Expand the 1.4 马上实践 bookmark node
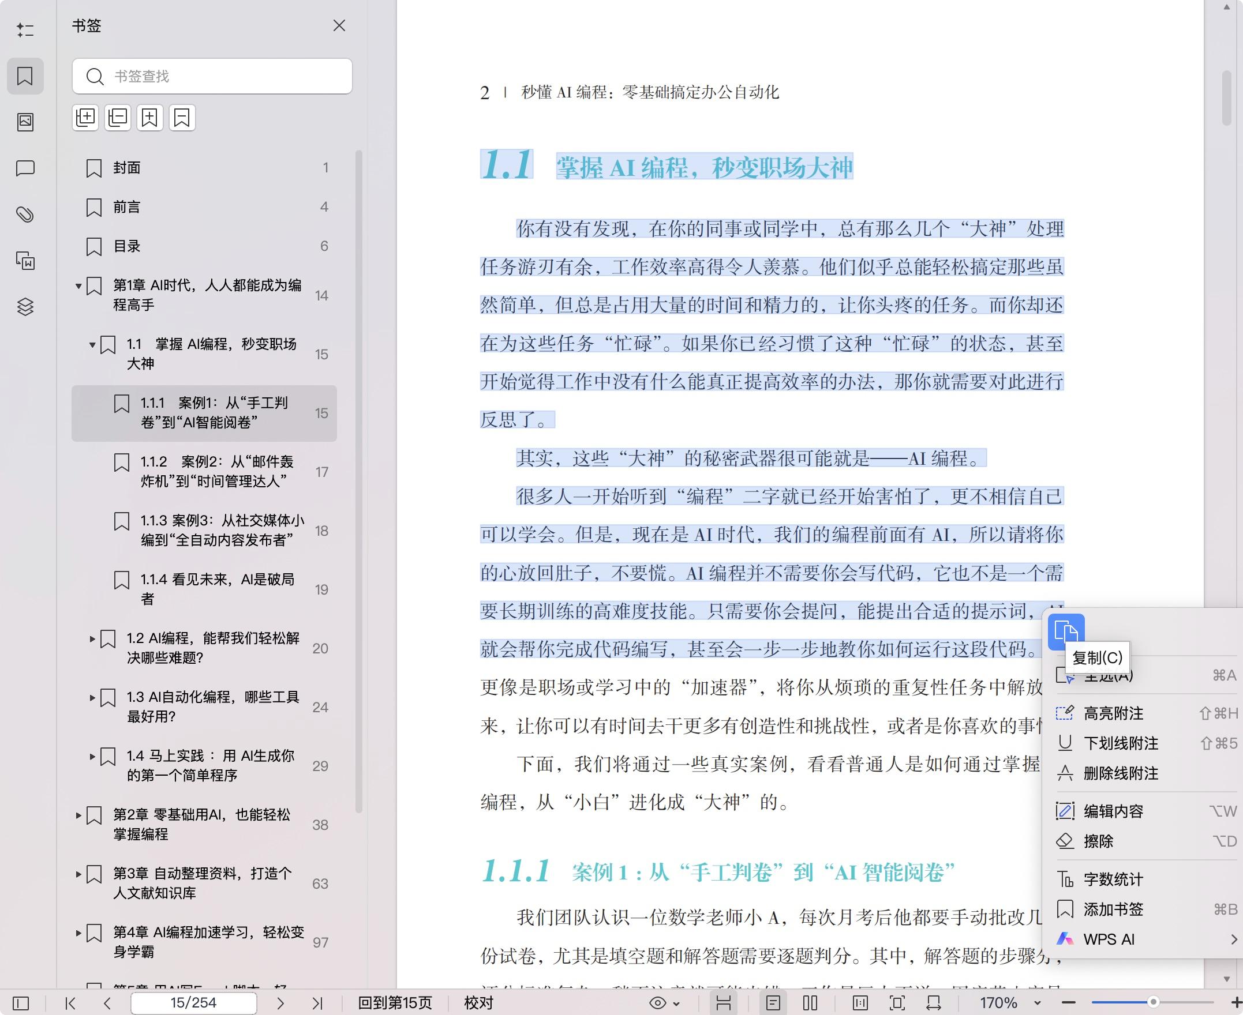This screenshot has width=1243, height=1015. [92, 757]
